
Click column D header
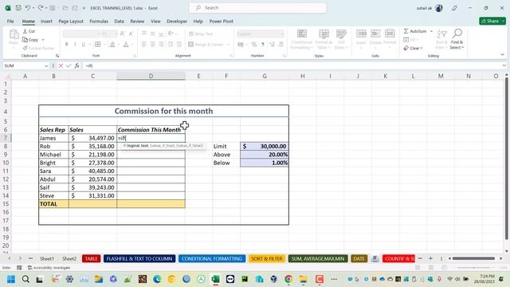click(x=151, y=77)
